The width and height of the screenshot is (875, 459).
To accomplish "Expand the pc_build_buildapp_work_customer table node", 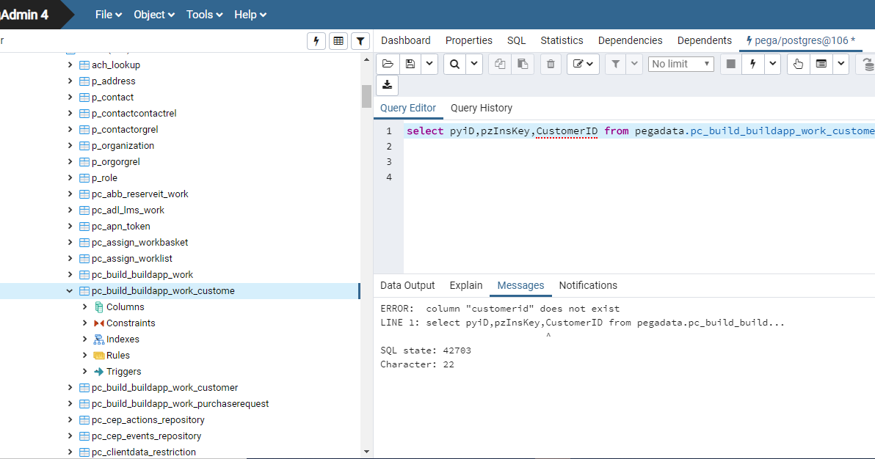I will pos(70,387).
